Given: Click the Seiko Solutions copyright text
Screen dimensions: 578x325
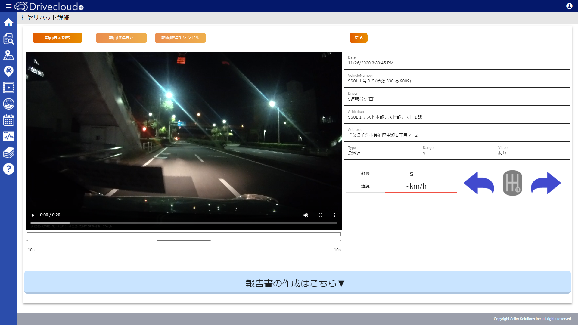Looking at the screenshot, I should pyautogui.click(x=533, y=319).
